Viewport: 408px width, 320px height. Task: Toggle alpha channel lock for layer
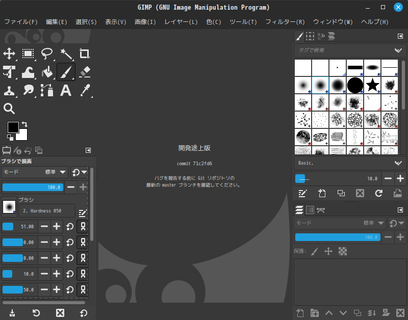(342, 251)
